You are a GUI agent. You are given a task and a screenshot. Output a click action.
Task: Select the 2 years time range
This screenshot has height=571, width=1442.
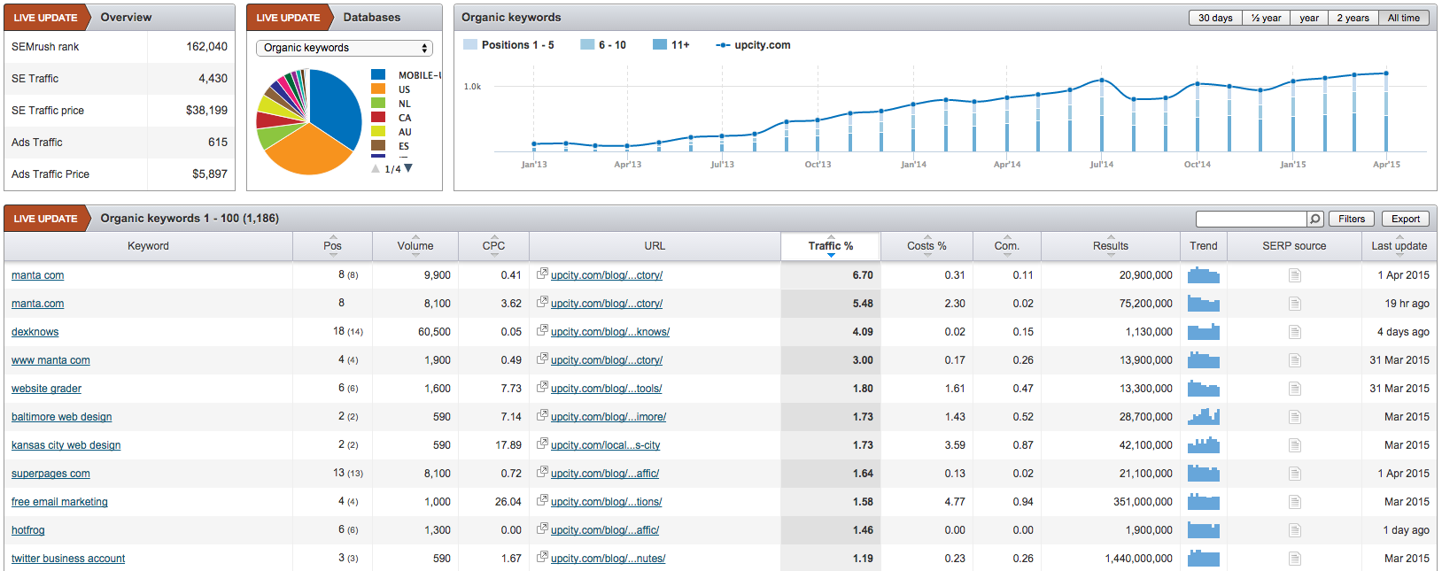tap(1353, 18)
